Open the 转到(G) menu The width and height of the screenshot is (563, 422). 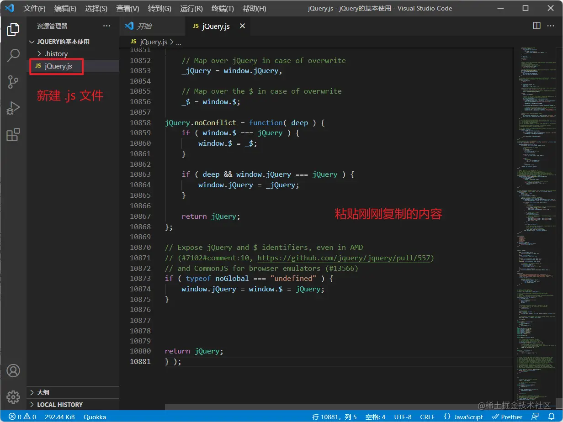click(x=159, y=9)
